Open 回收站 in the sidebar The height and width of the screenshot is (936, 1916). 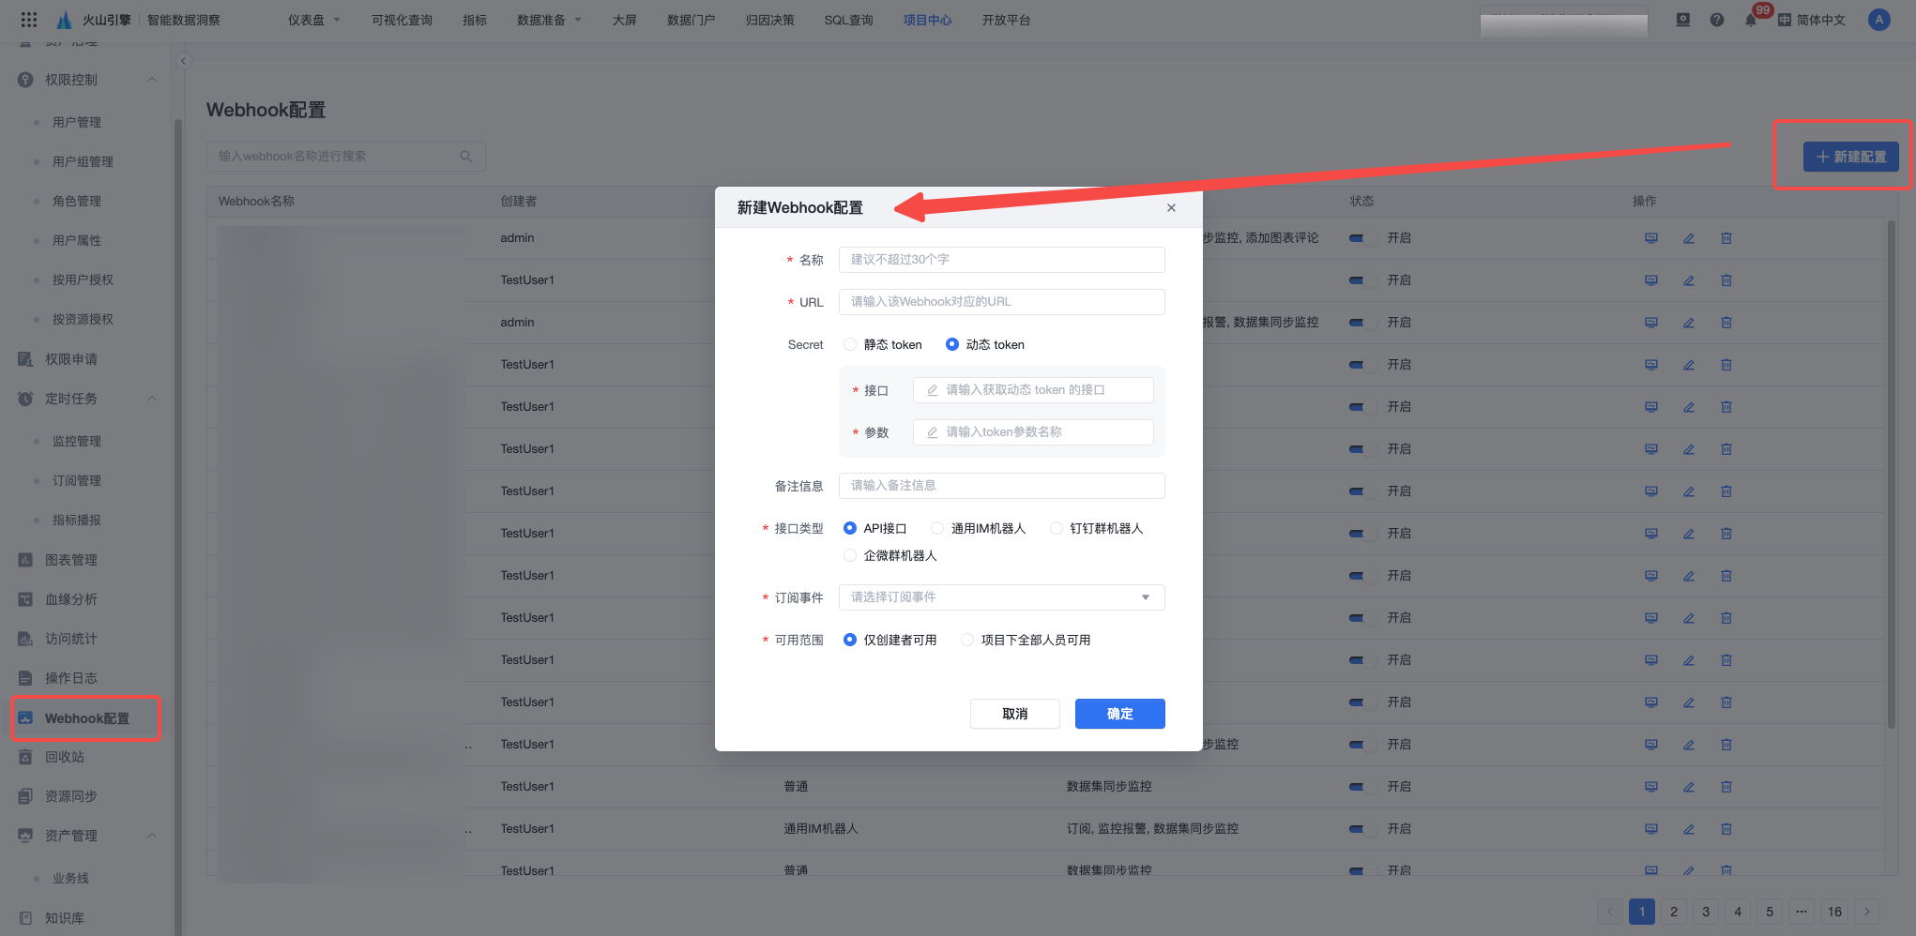pos(65,757)
